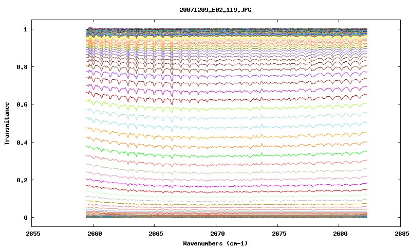Select the Wavenumbers (cm-1) x-axis label
411x247 pixels.
click(x=215, y=243)
